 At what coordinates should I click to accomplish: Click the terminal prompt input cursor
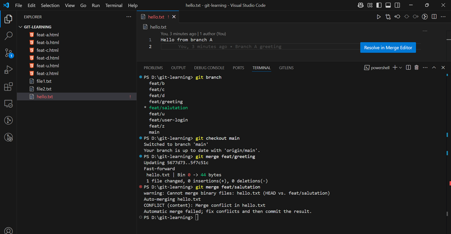(197, 218)
